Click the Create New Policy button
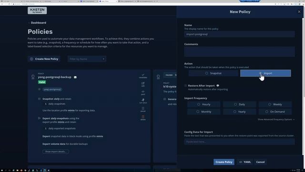Image resolution: width=305 pixels, height=172 pixels. pos(44,59)
